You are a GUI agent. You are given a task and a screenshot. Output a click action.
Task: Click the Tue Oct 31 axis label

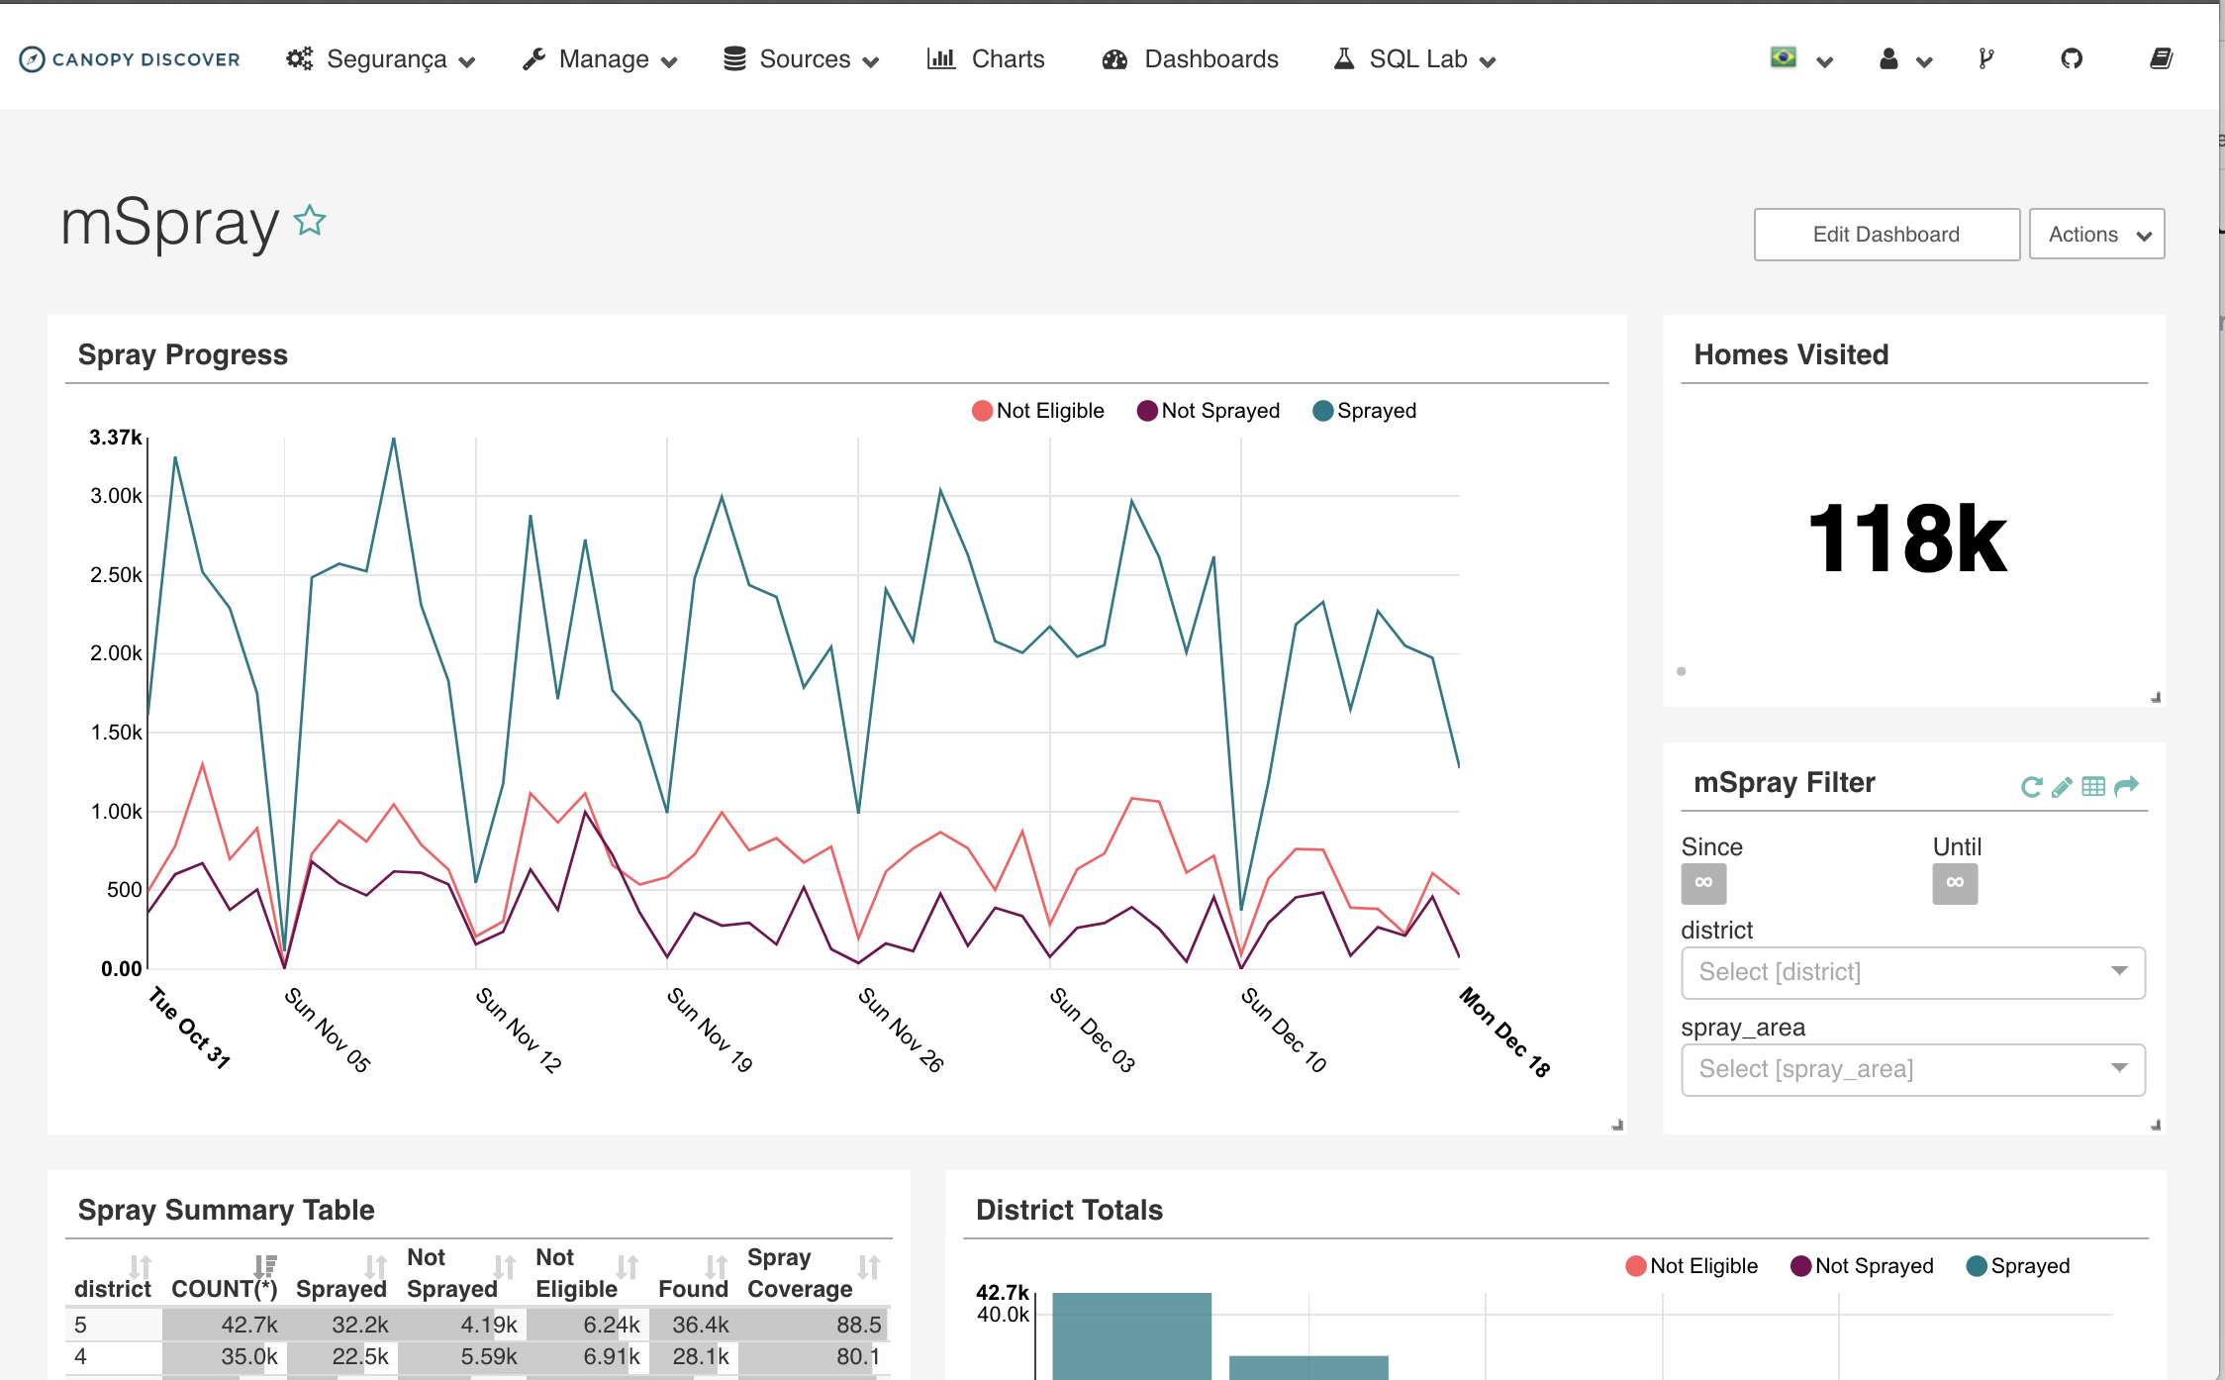pos(189,1028)
